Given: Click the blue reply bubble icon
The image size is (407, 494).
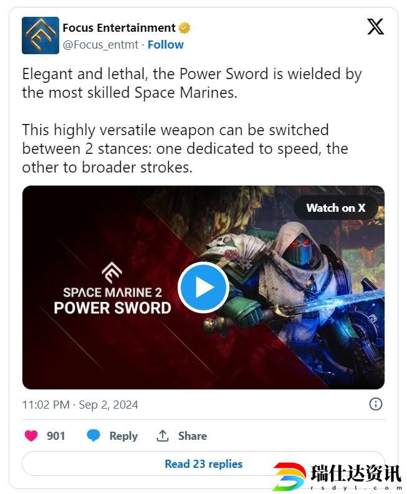Looking at the screenshot, I should coord(93,435).
